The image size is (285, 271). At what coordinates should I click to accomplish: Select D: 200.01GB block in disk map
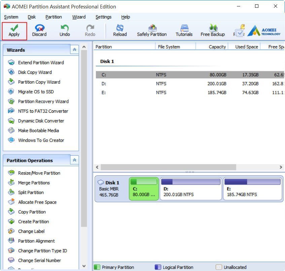pyautogui.click(x=191, y=189)
